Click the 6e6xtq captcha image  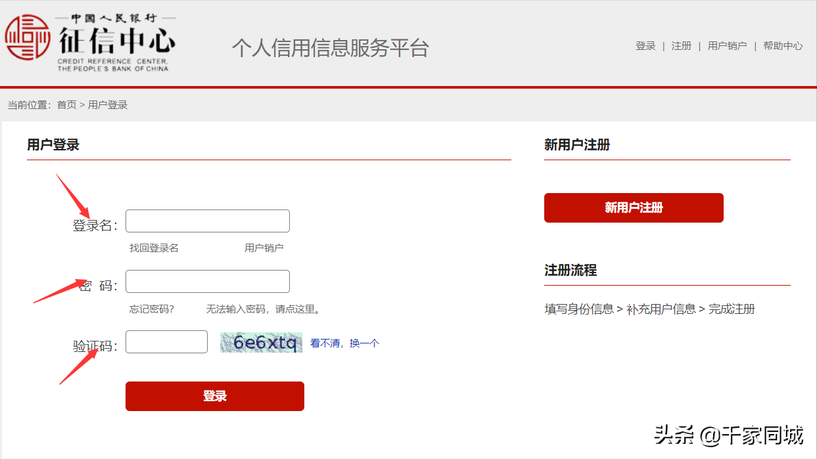tap(262, 342)
